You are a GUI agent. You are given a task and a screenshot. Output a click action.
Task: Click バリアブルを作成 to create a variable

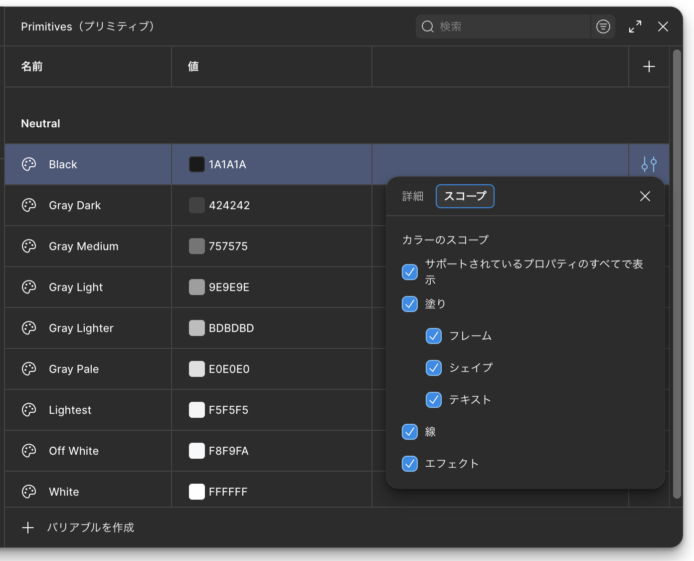(x=78, y=528)
